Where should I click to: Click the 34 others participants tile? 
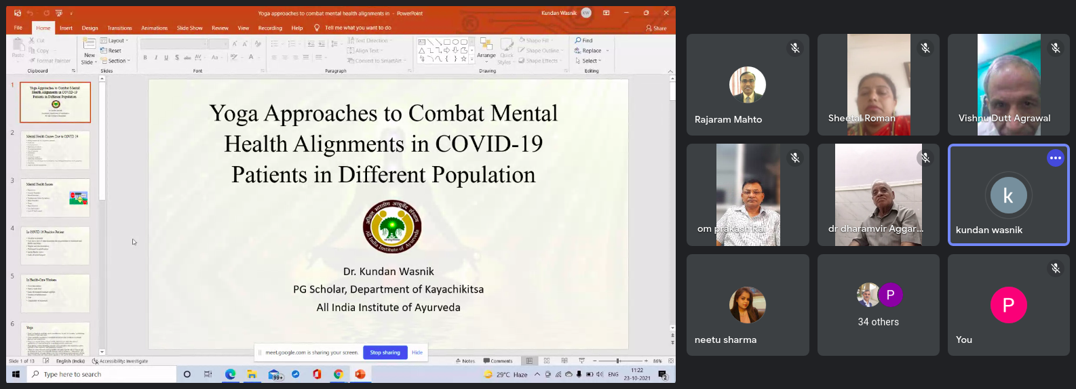[x=878, y=305]
